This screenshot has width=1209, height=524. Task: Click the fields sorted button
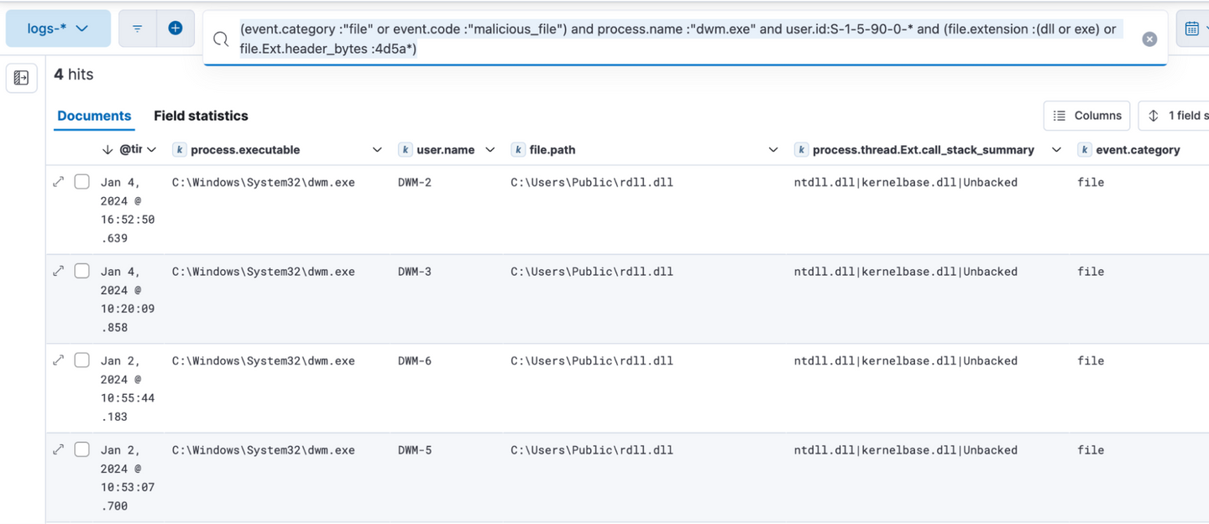(x=1175, y=116)
